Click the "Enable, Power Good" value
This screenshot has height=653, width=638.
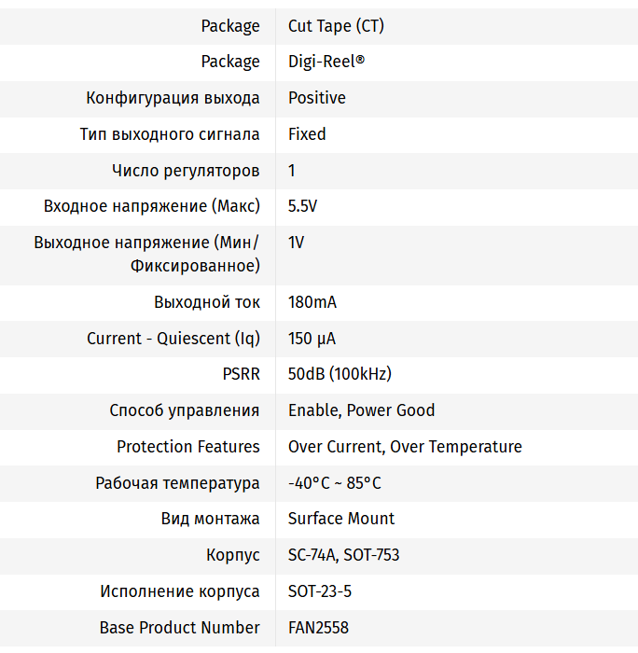click(x=361, y=410)
